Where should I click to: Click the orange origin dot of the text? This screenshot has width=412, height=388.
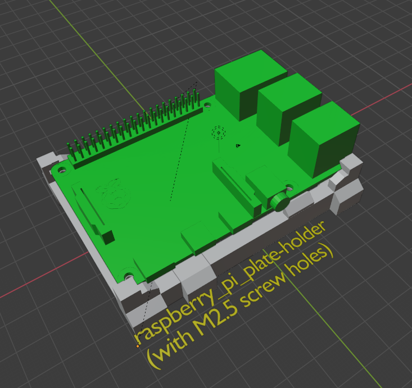[x=137, y=346]
